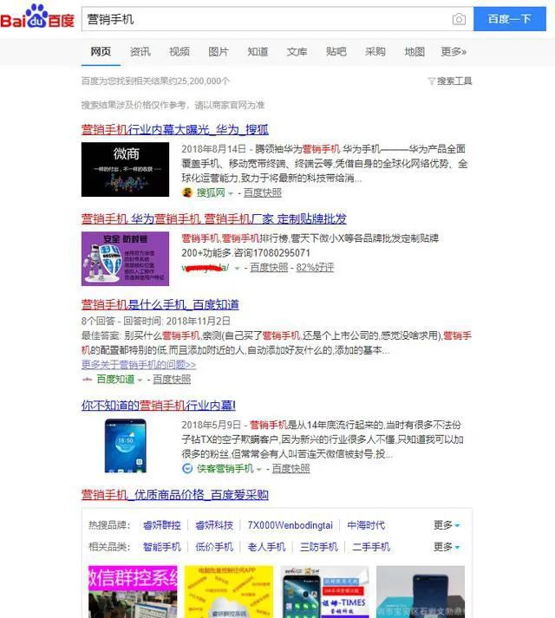Viewport: 555px width, 618px height.
Task: Click the 百度一下 search button
Action: coord(510,19)
